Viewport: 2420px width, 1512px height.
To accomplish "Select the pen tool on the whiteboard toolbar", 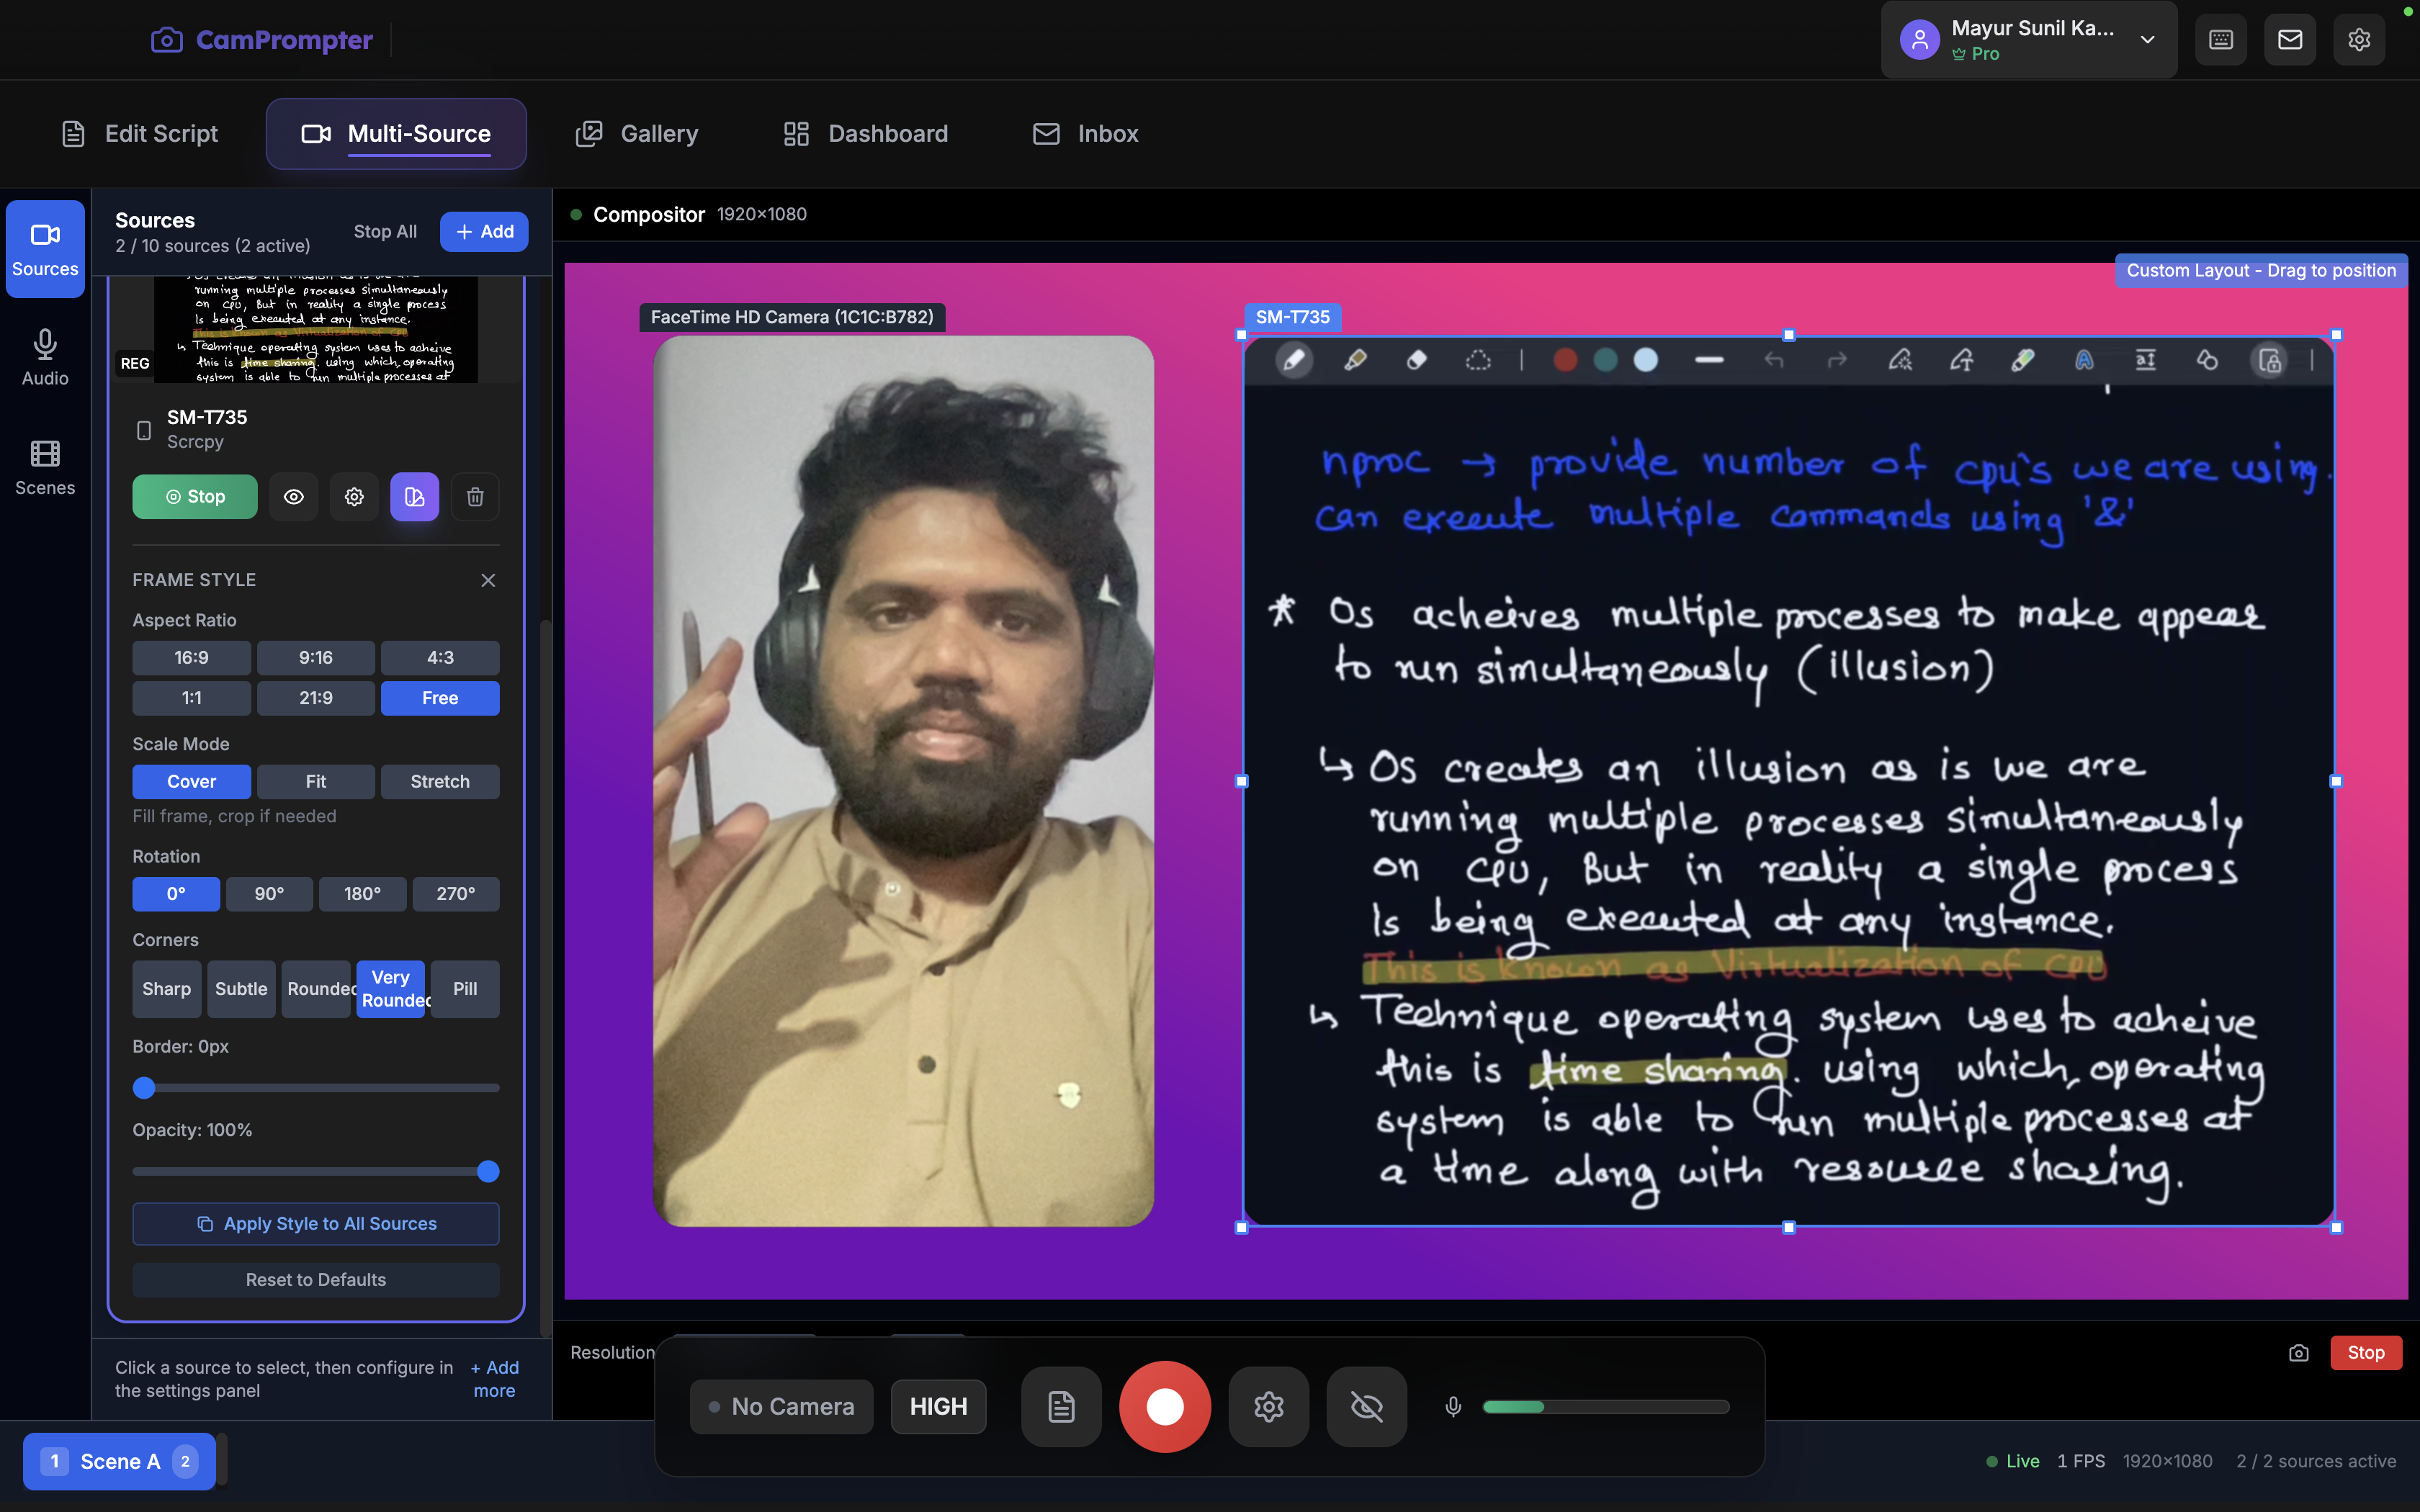I will 1293,360.
